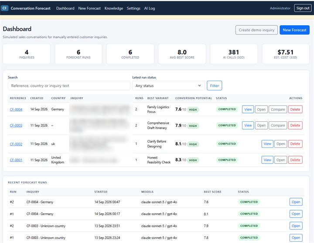Click 'Clarify Before Designing' variant text
This screenshot has width=314, height=243.
coord(157,144)
